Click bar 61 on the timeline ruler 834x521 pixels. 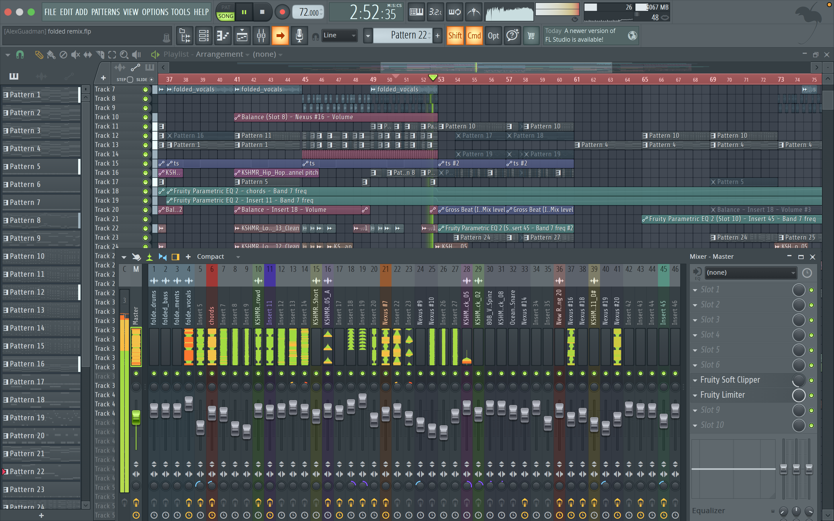click(x=577, y=80)
